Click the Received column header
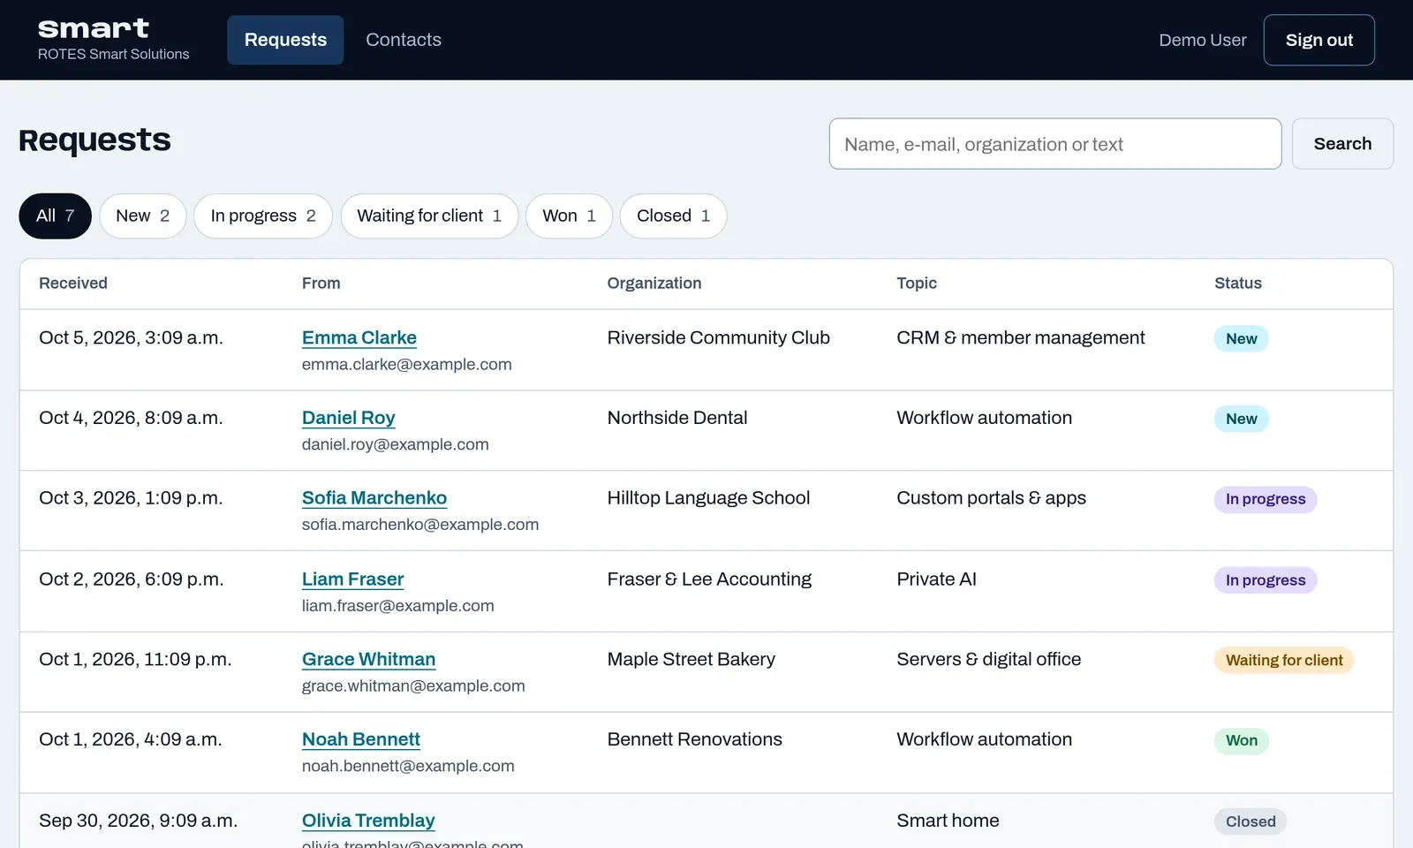1413x848 pixels. [x=73, y=284]
